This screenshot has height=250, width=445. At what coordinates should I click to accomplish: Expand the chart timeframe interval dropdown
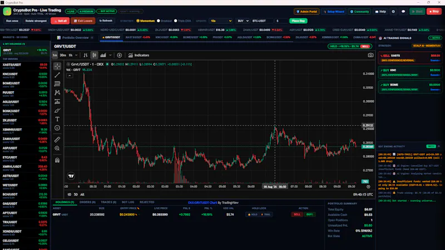click(76, 55)
